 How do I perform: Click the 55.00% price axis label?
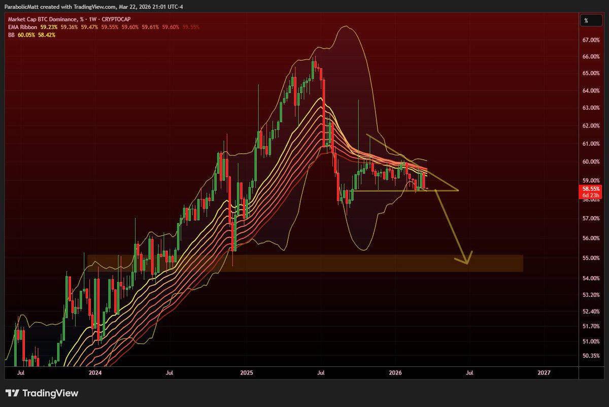591,258
